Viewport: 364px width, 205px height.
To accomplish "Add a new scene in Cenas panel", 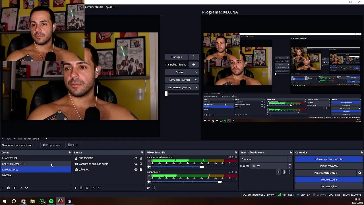I will 3,188.
